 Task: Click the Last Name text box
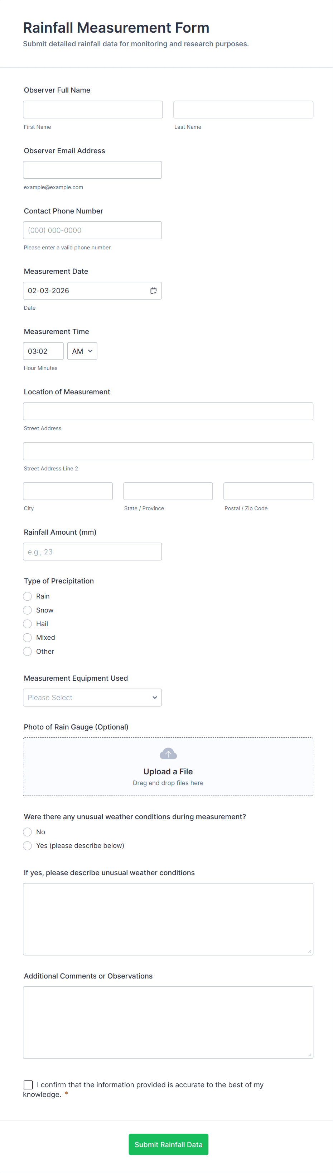click(x=243, y=110)
